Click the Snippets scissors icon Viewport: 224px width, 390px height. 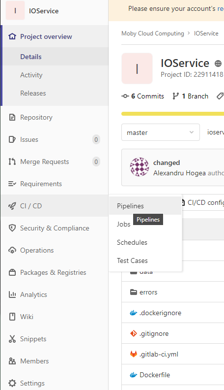12,338
